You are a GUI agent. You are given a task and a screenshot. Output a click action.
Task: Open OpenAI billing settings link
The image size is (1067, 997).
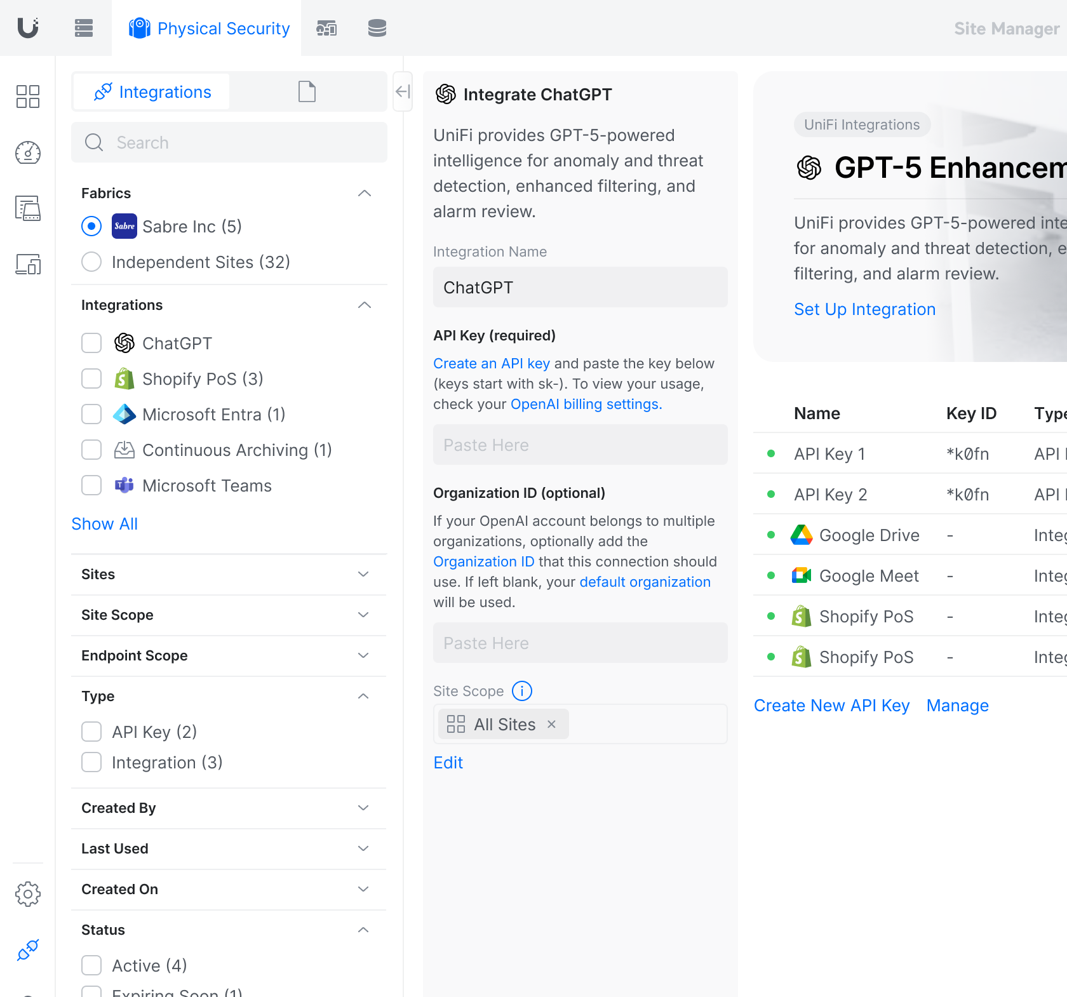point(586,404)
